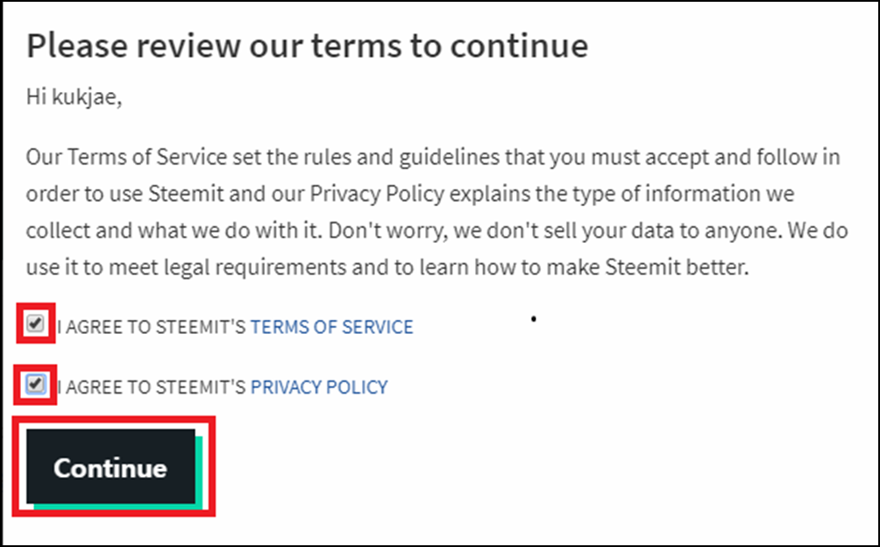Click paragraph line starting 'Our Terms of Service'
This screenshot has height=547, width=880.
pos(433,157)
